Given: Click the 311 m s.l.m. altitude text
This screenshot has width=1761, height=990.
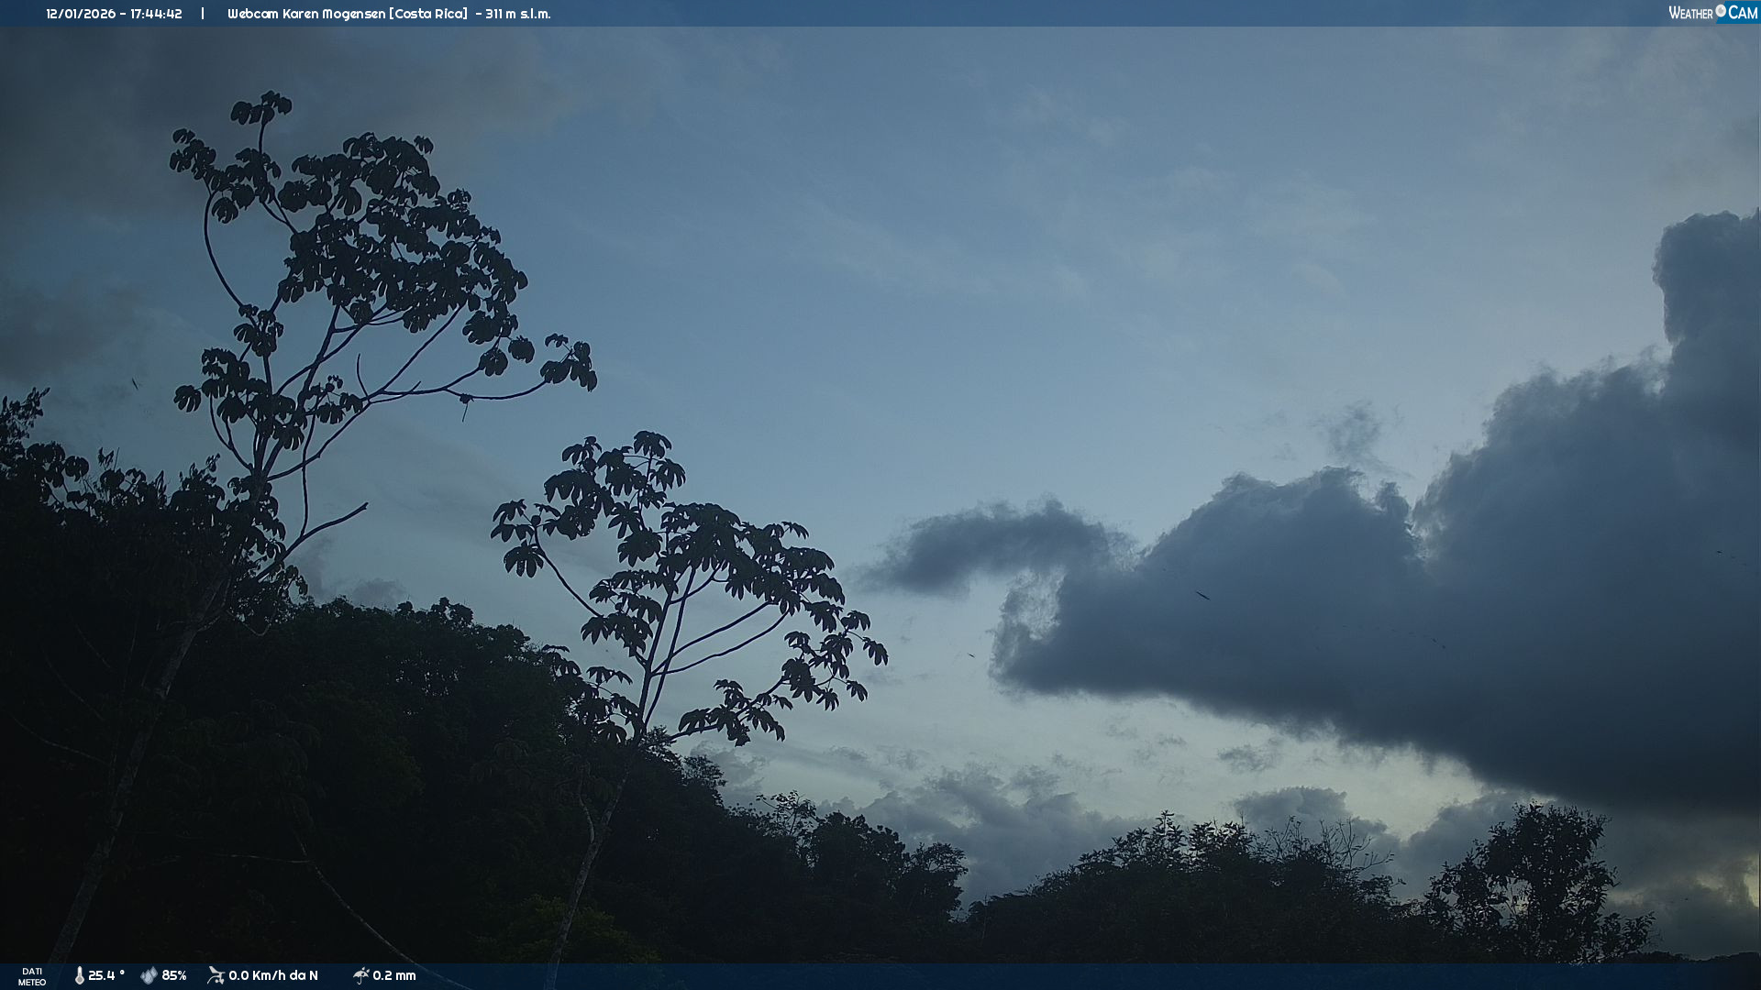Looking at the screenshot, I should point(518,14).
